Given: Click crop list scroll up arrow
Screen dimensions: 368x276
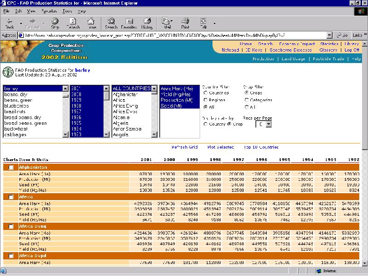Looking at the screenshot, I should tap(65, 88).
